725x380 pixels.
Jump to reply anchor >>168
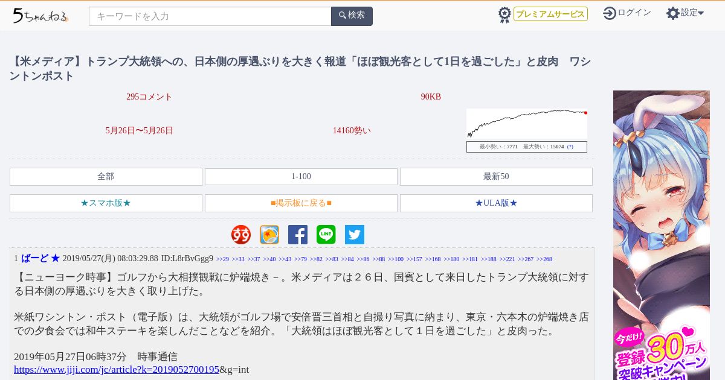tap(433, 259)
